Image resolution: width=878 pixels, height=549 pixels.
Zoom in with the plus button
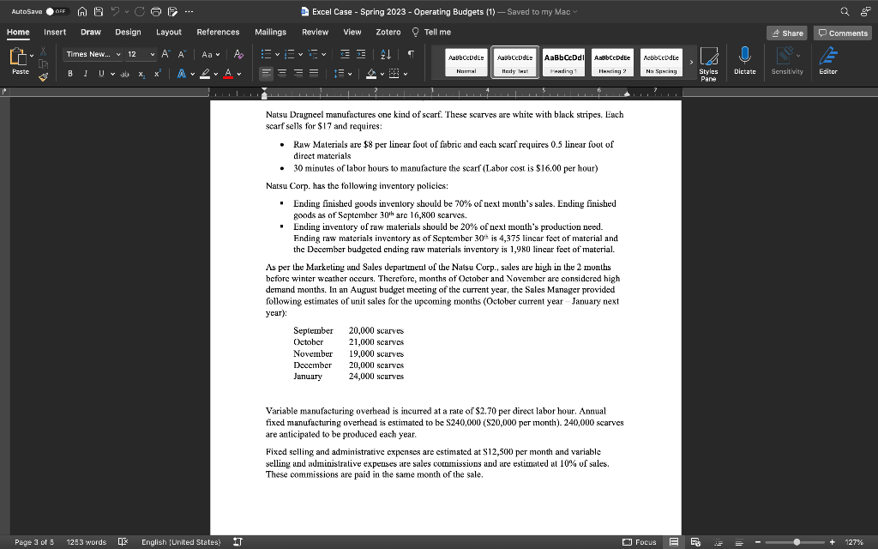tap(832, 542)
